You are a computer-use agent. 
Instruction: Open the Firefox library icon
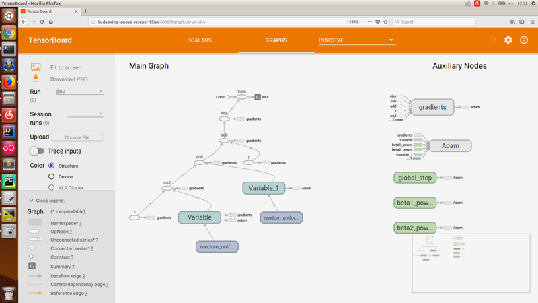pos(512,22)
